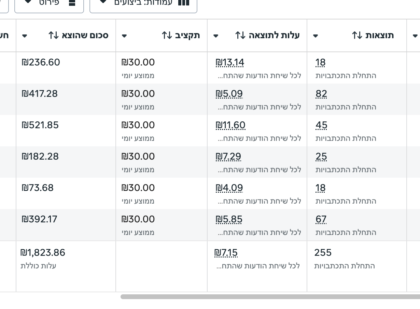Sort by תוצאות column arrows icon
This screenshot has height=309, width=420.
[357, 35]
